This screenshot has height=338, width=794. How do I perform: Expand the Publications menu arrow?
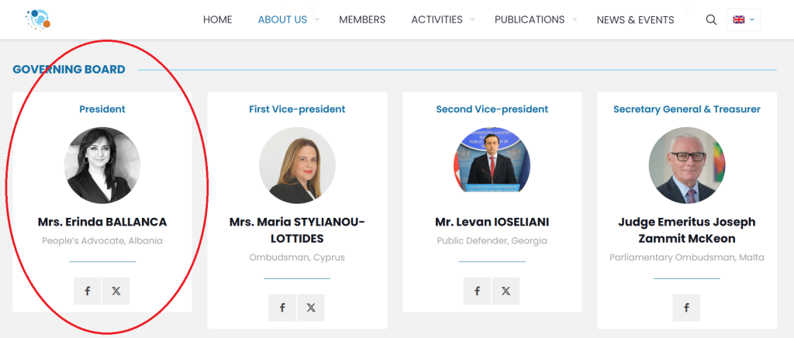(575, 20)
